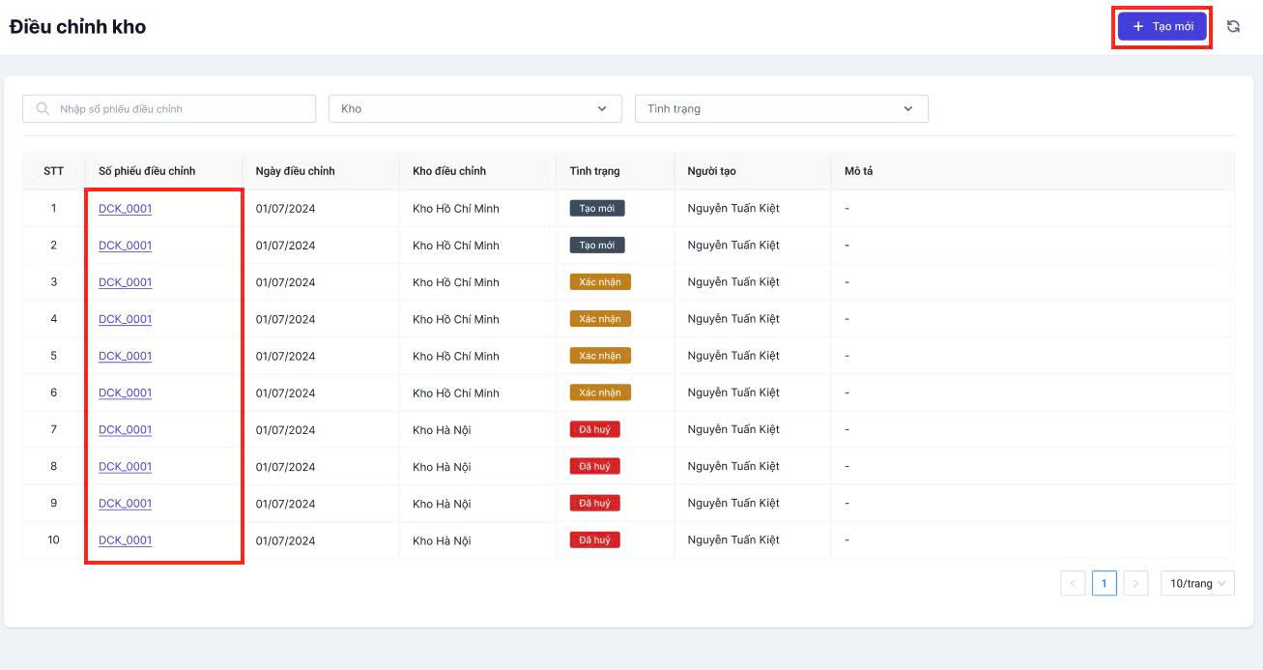This screenshot has width=1263, height=670.
Task: Click the Kho Hà Nội cell in row 8
Action: coord(442,467)
